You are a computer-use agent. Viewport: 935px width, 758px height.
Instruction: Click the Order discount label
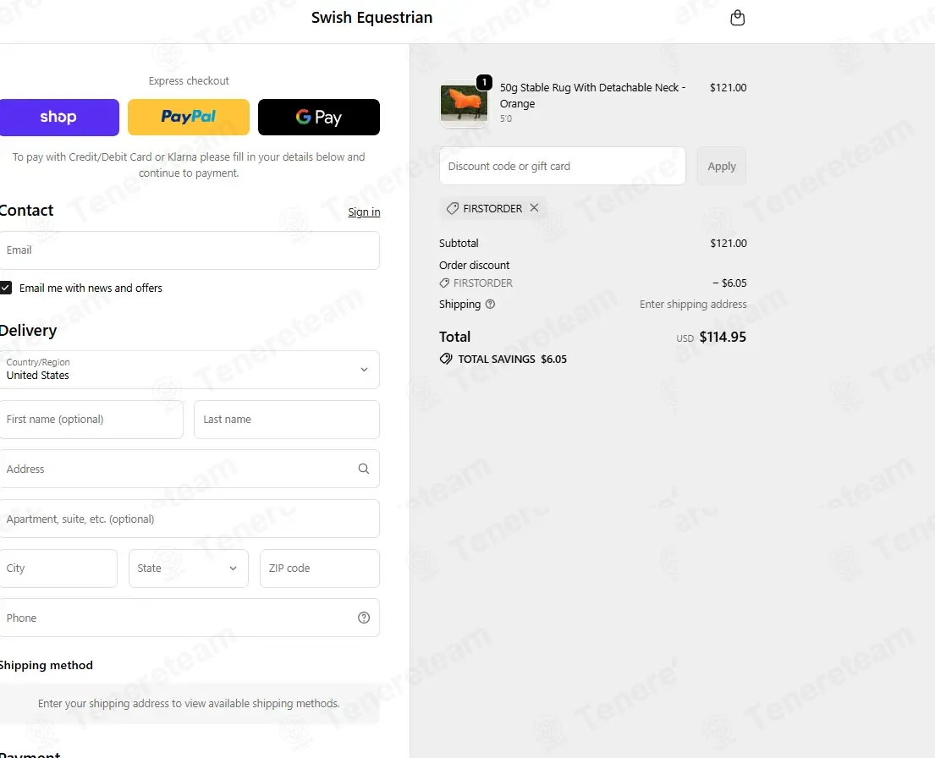(474, 265)
